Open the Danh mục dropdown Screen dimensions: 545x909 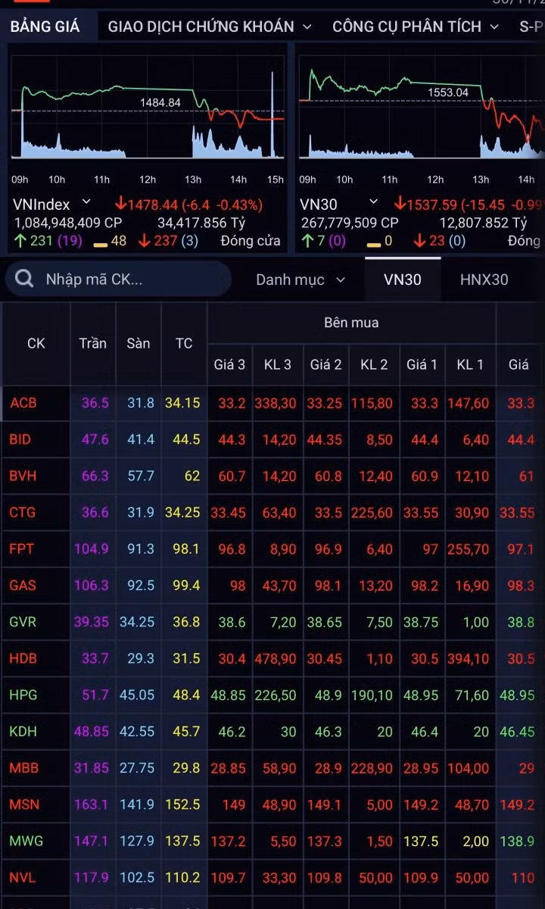[301, 280]
